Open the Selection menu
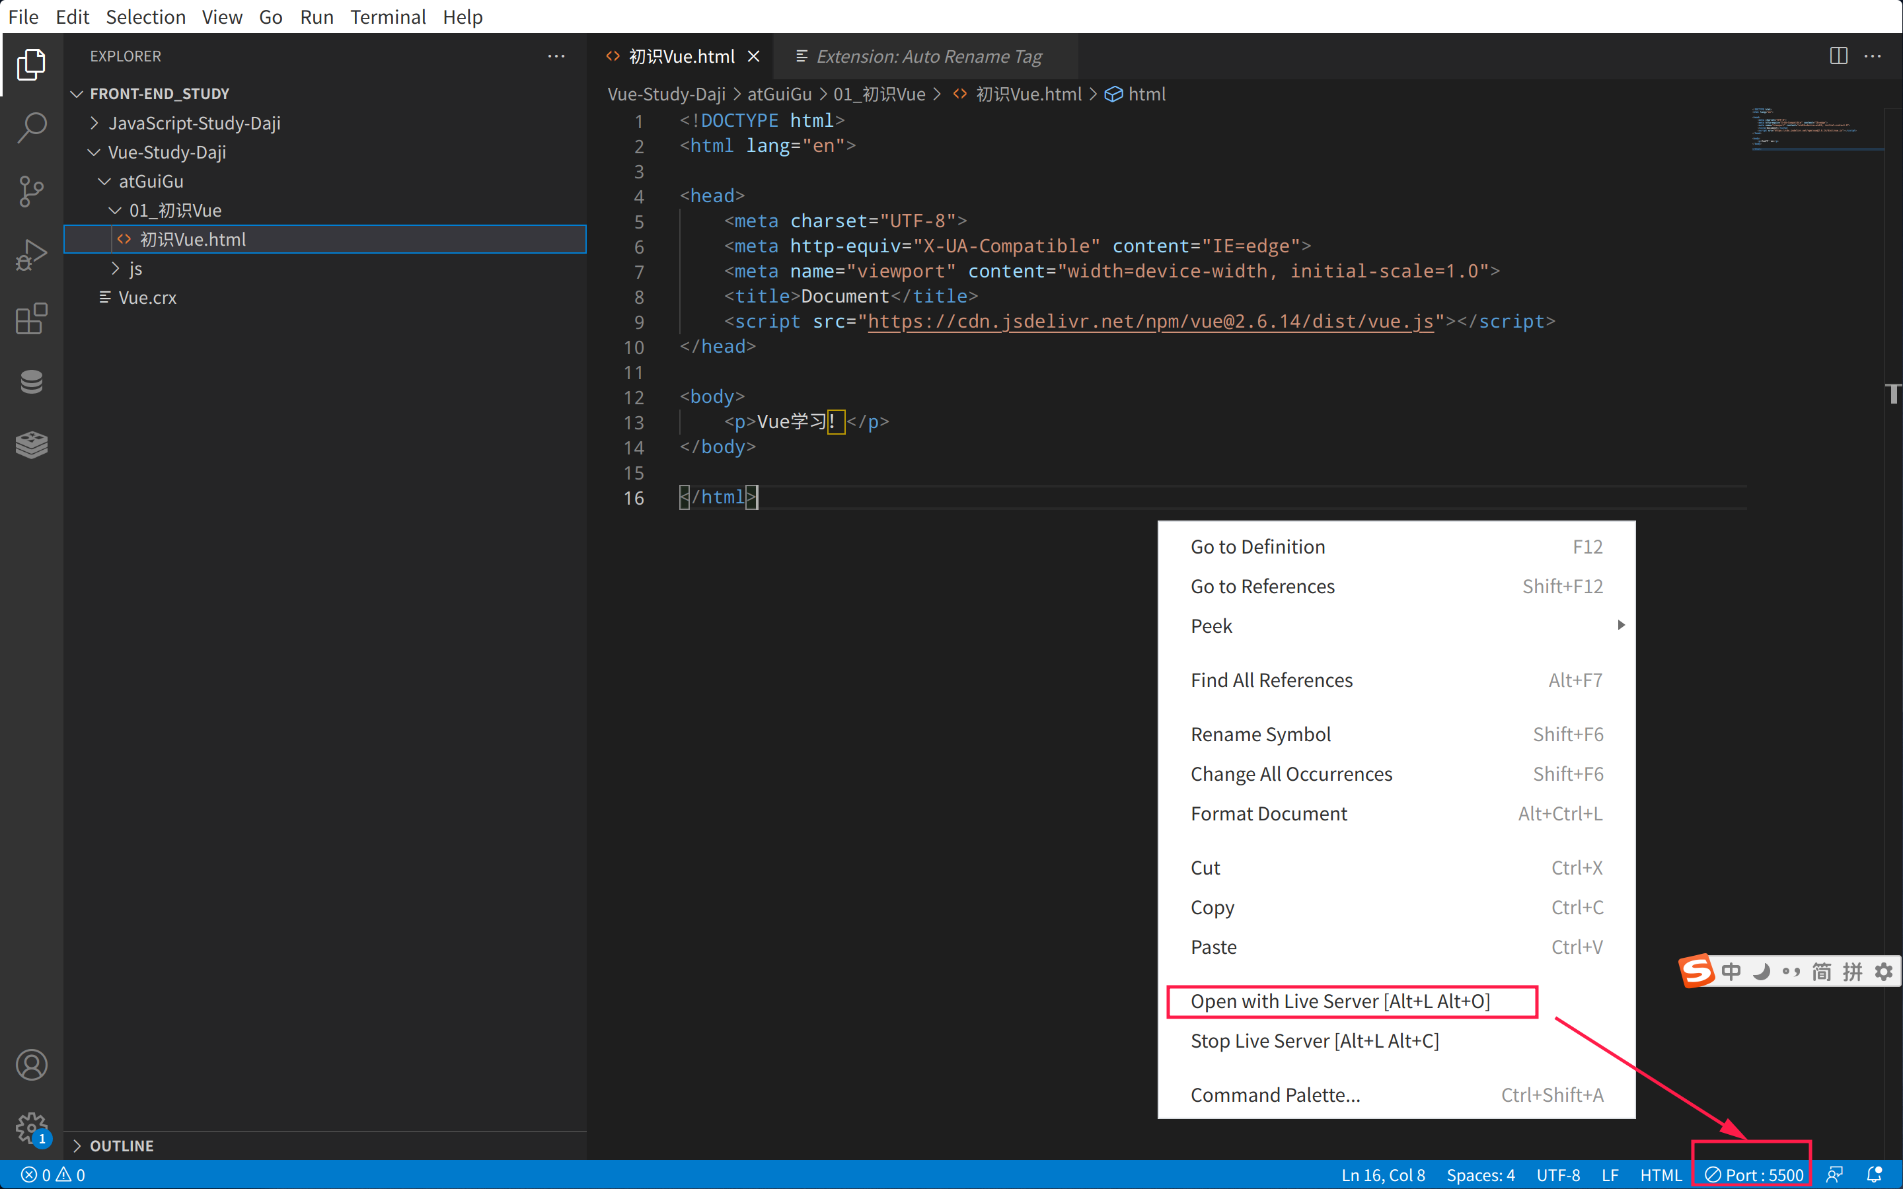 145,17
